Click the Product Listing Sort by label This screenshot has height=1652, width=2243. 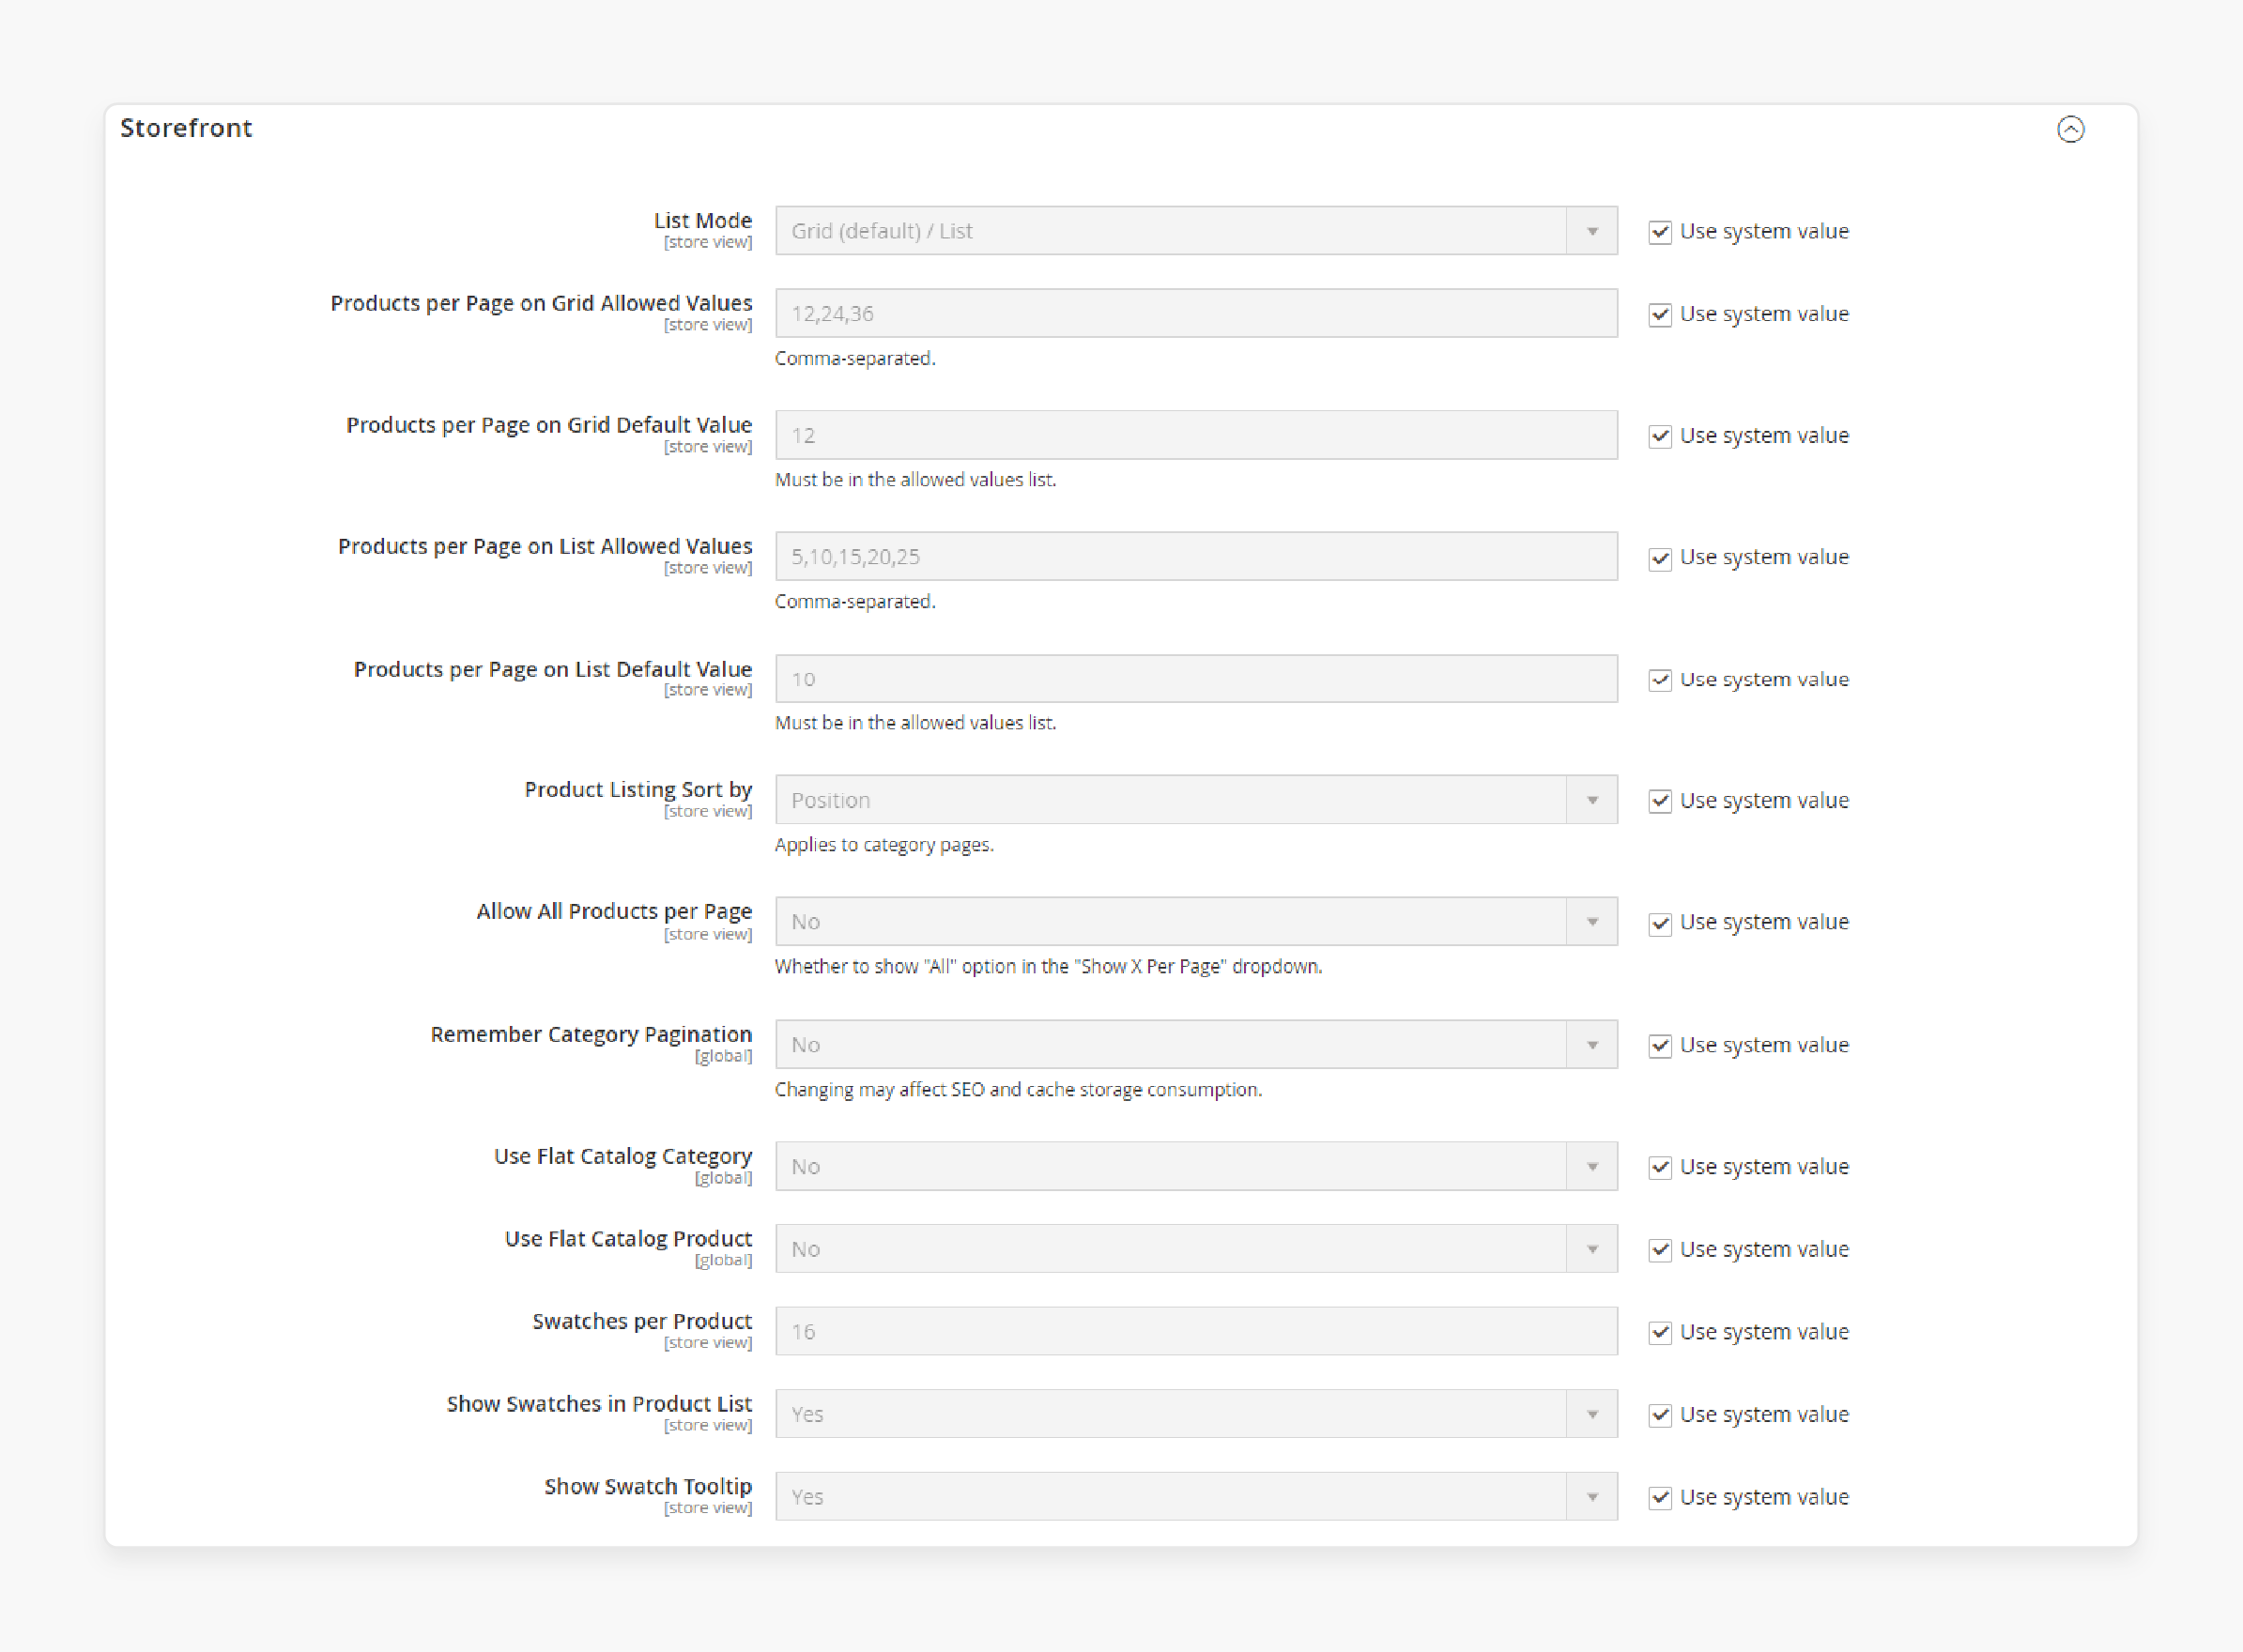point(638,790)
